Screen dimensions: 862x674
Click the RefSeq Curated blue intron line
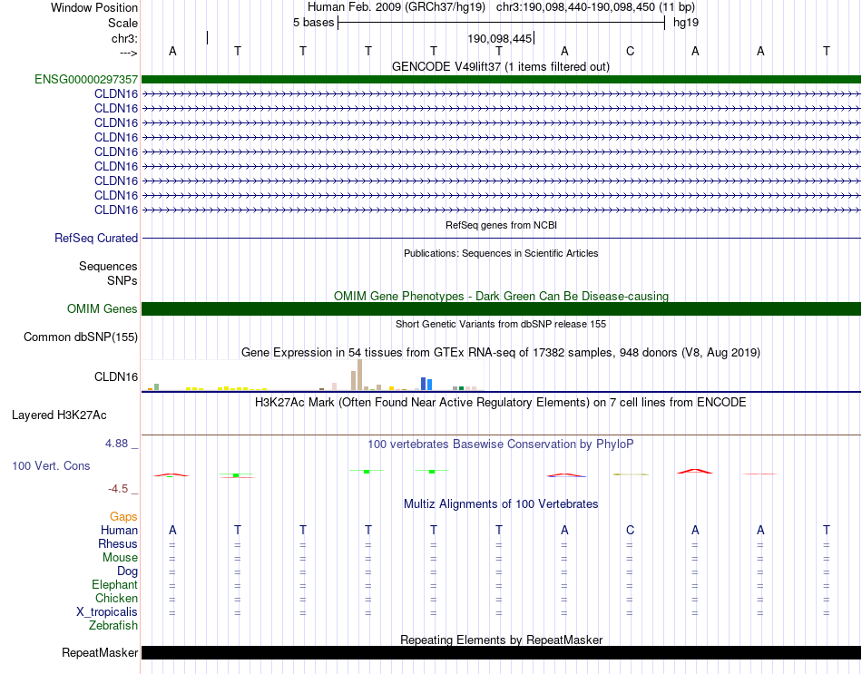(x=501, y=238)
